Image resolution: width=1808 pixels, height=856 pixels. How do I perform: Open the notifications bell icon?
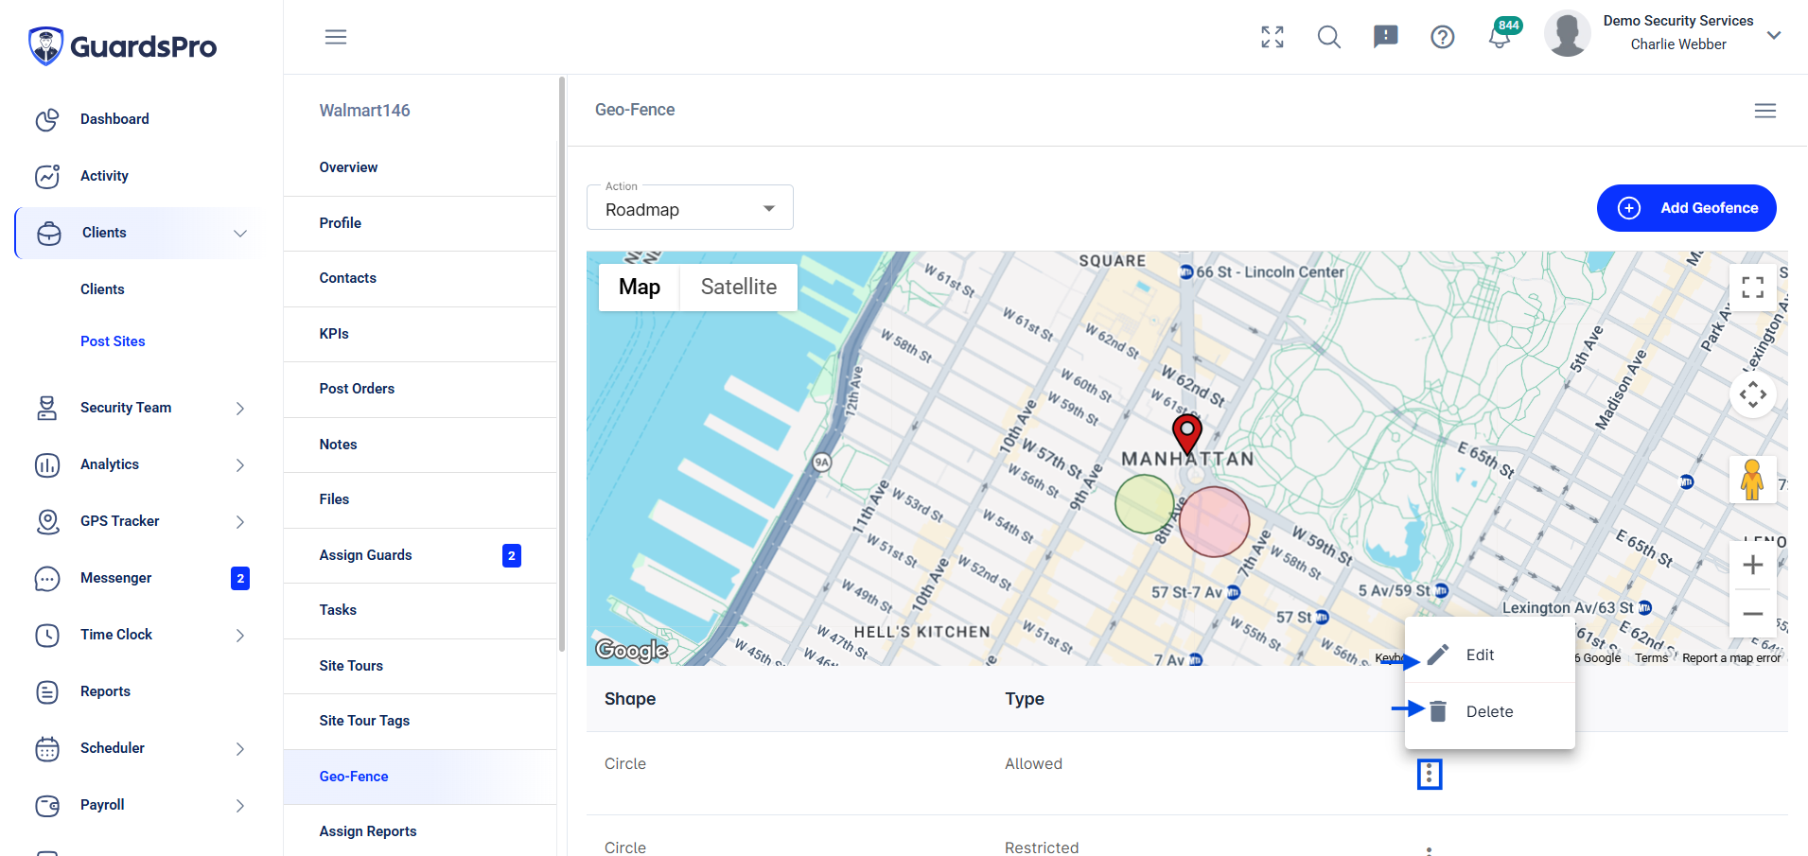(1500, 37)
